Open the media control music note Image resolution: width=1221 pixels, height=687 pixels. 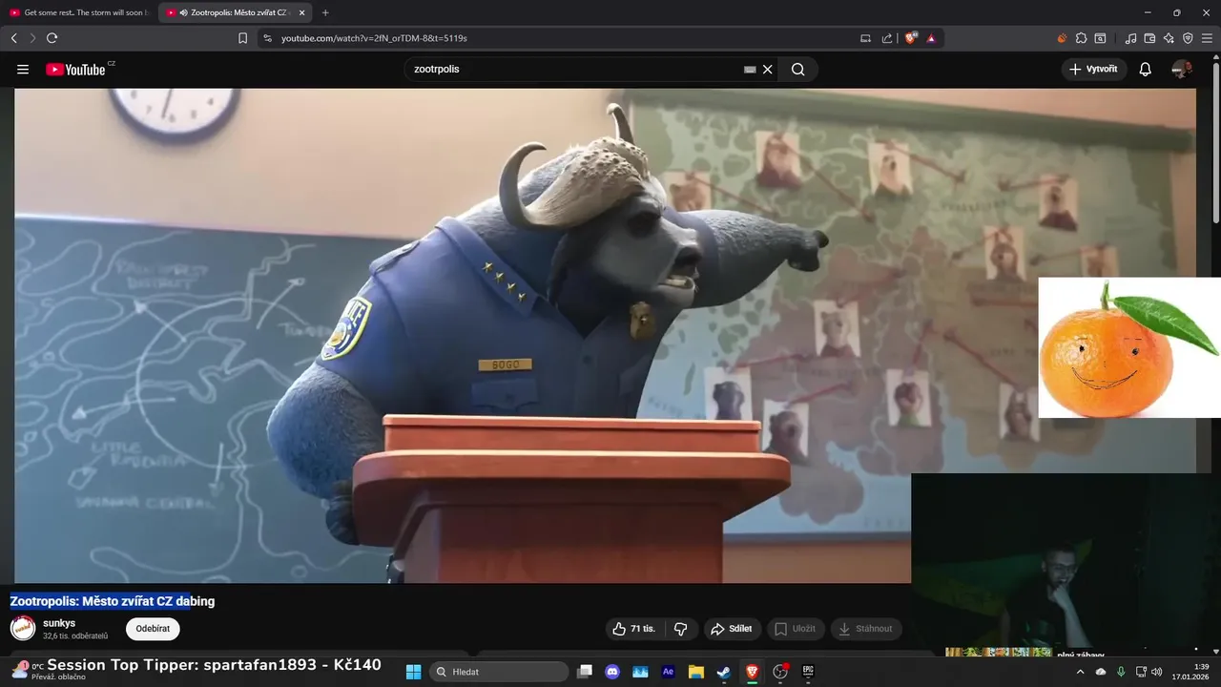(x=1130, y=38)
